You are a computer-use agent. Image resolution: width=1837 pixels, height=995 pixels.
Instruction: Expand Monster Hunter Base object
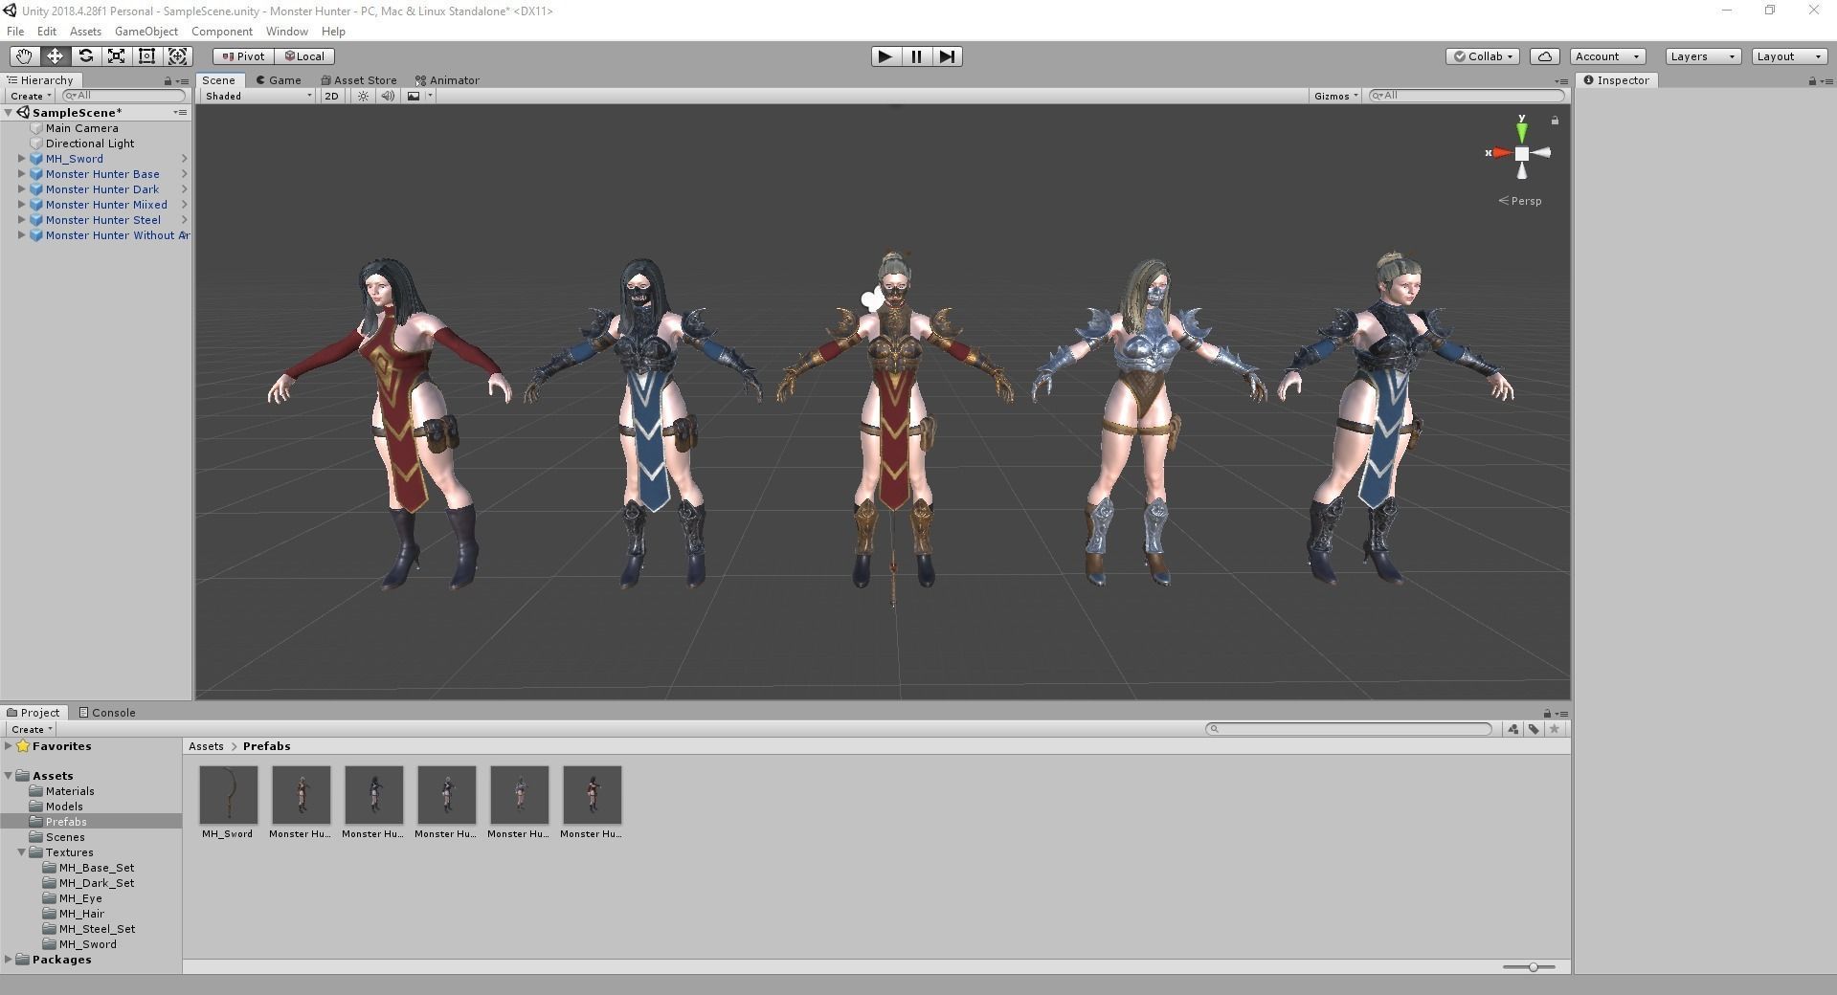coord(21,174)
